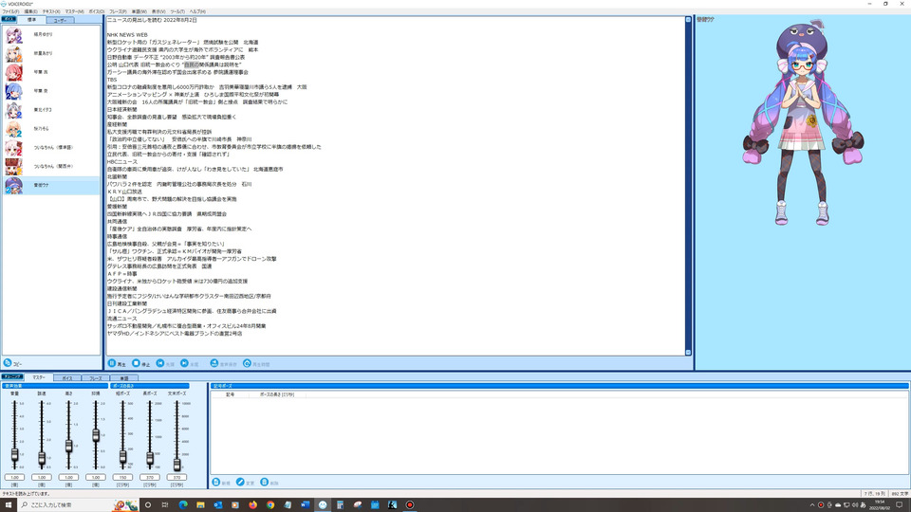
Task: Open the フレーズ(P) menu
Action: (x=118, y=11)
